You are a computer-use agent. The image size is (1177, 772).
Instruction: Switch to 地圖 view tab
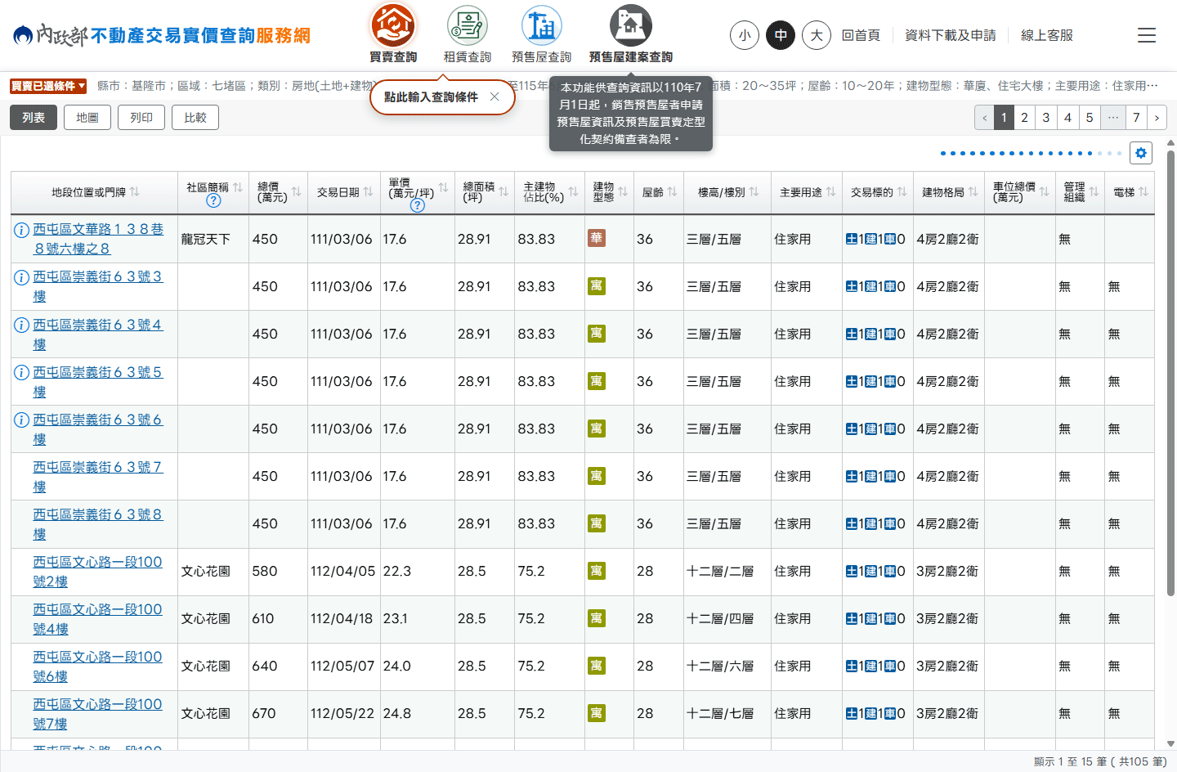(87, 118)
